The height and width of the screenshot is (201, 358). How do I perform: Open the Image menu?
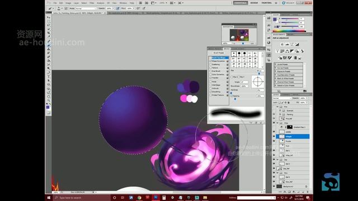(68, 3)
